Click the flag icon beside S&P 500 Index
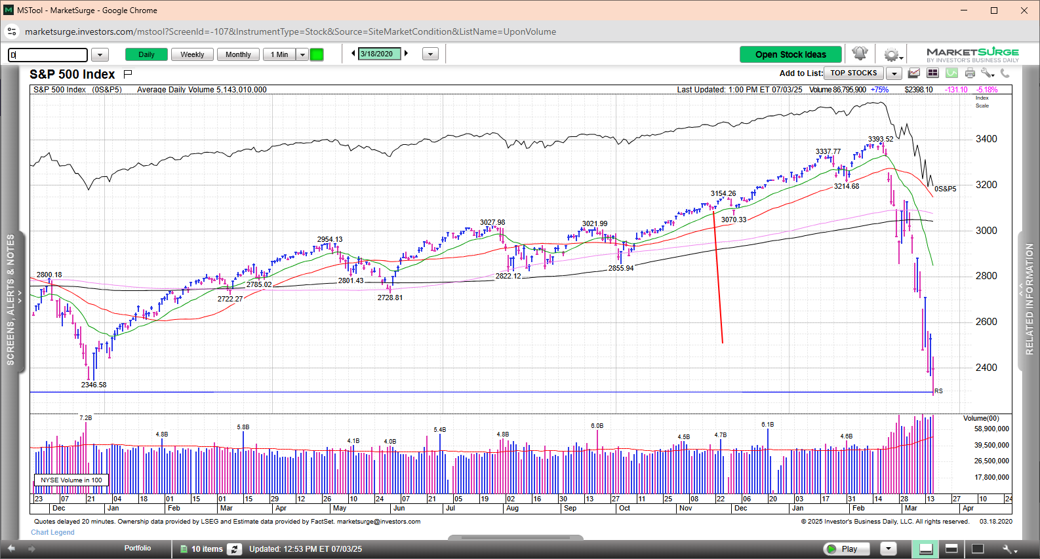 tap(128, 73)
